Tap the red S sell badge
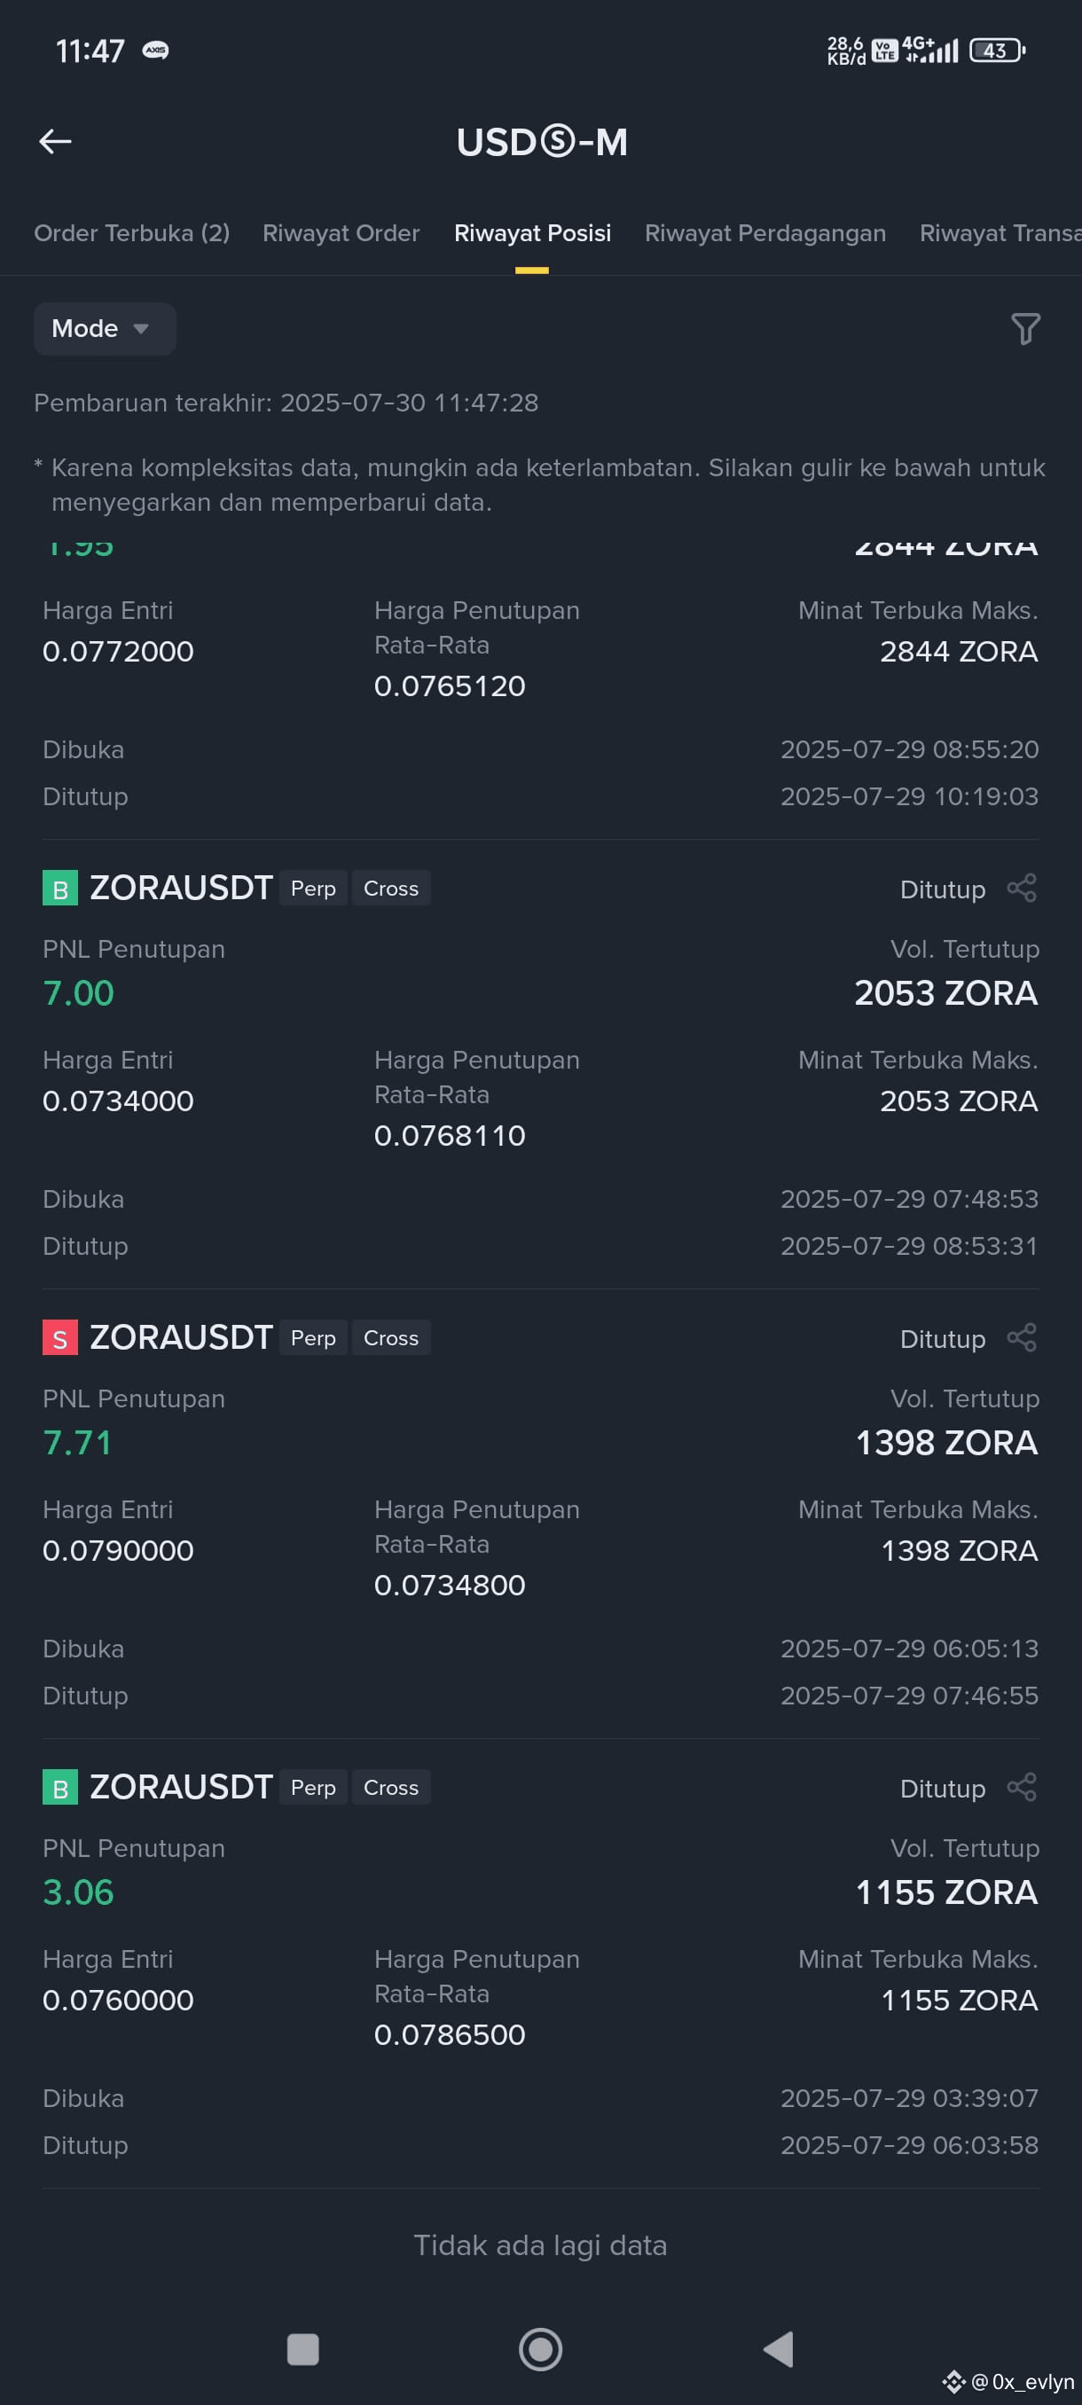 click(59, 1338)
